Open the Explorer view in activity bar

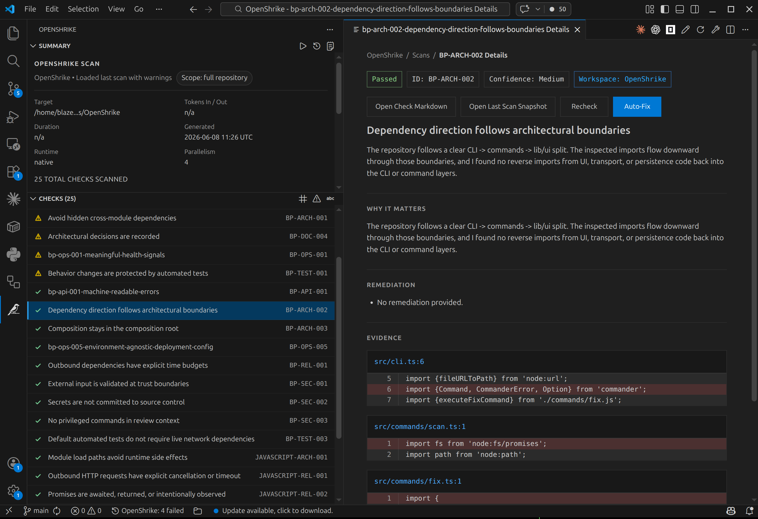click(13, 33)
